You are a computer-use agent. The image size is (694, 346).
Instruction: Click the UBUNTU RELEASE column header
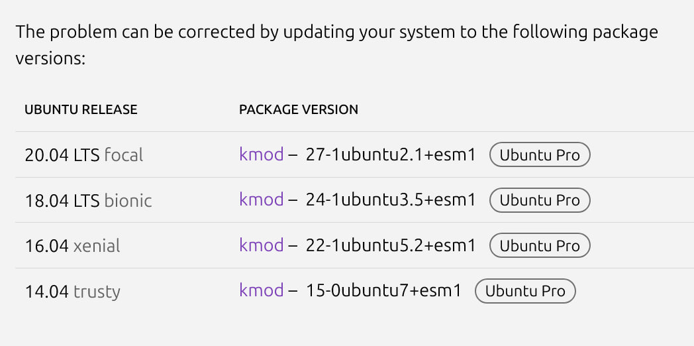pyautogui.click(x=81, y=109)
